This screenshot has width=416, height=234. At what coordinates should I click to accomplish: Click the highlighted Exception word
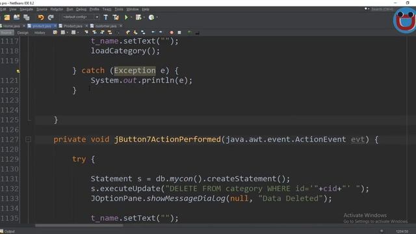point(135,70)
